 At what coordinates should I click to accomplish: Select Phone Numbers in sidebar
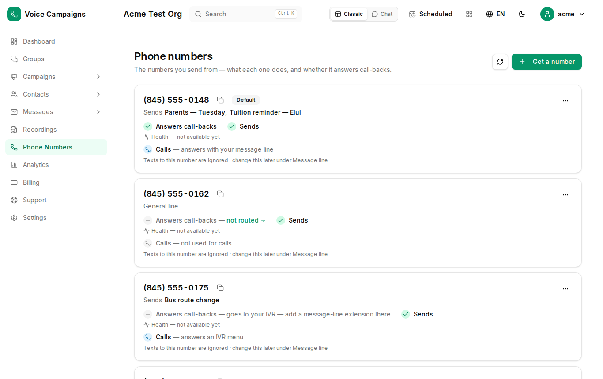click(56, 147)
